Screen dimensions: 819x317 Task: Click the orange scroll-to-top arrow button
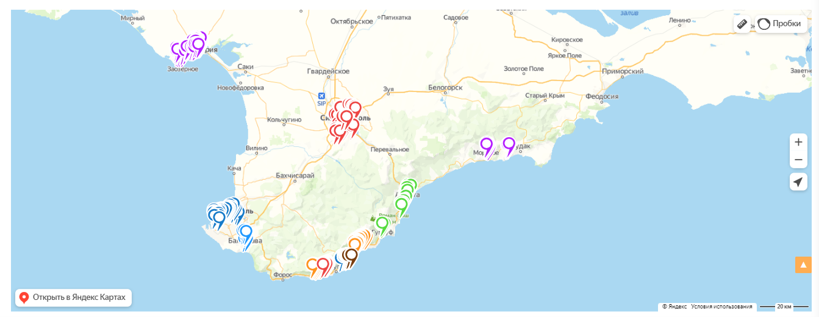pos(803,265)
